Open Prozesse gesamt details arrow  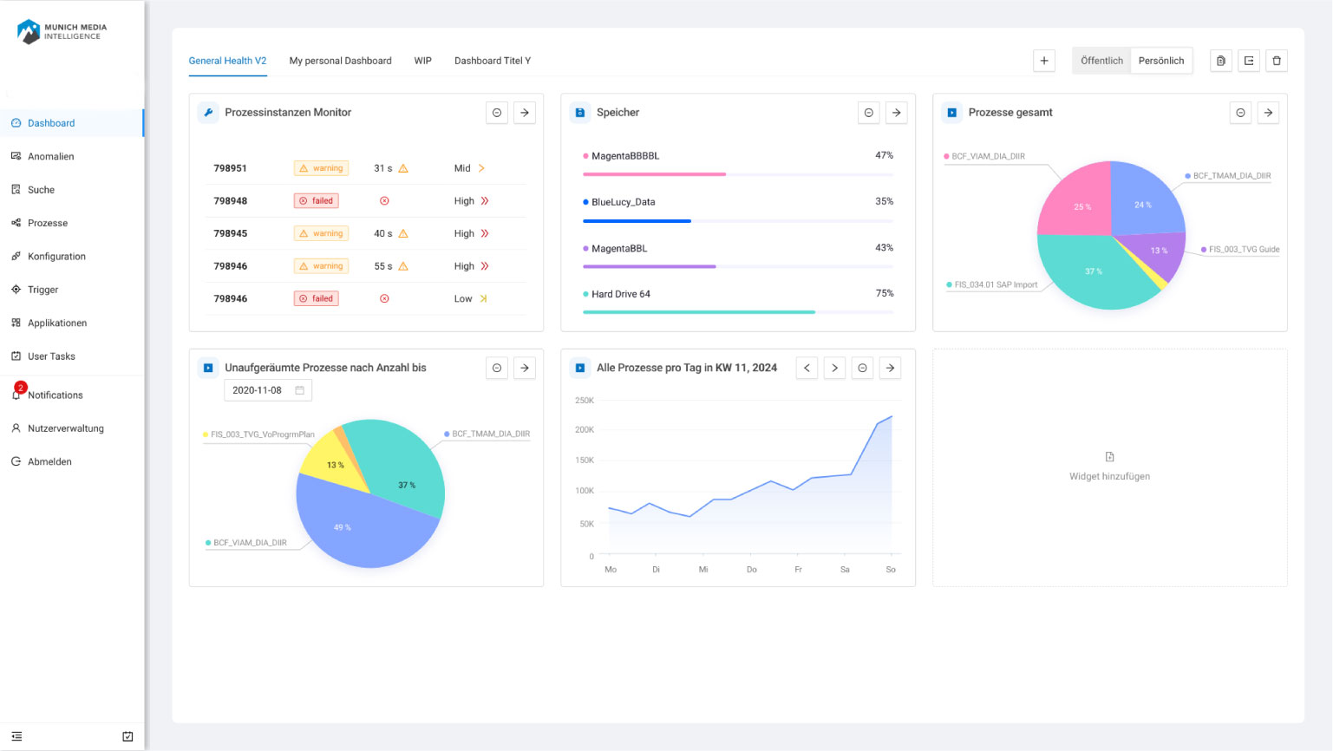click(1268, 113)
